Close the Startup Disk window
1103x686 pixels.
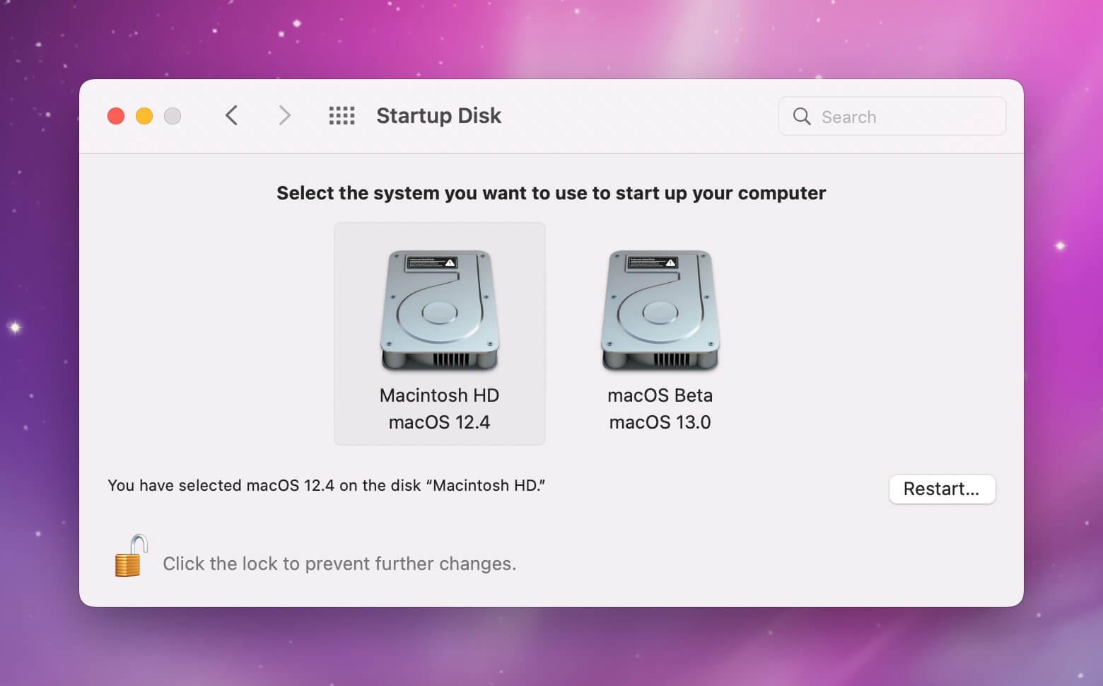pyautogui.click(x=116, y=116)
